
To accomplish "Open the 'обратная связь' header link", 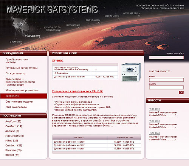I will tap(132, 13).
